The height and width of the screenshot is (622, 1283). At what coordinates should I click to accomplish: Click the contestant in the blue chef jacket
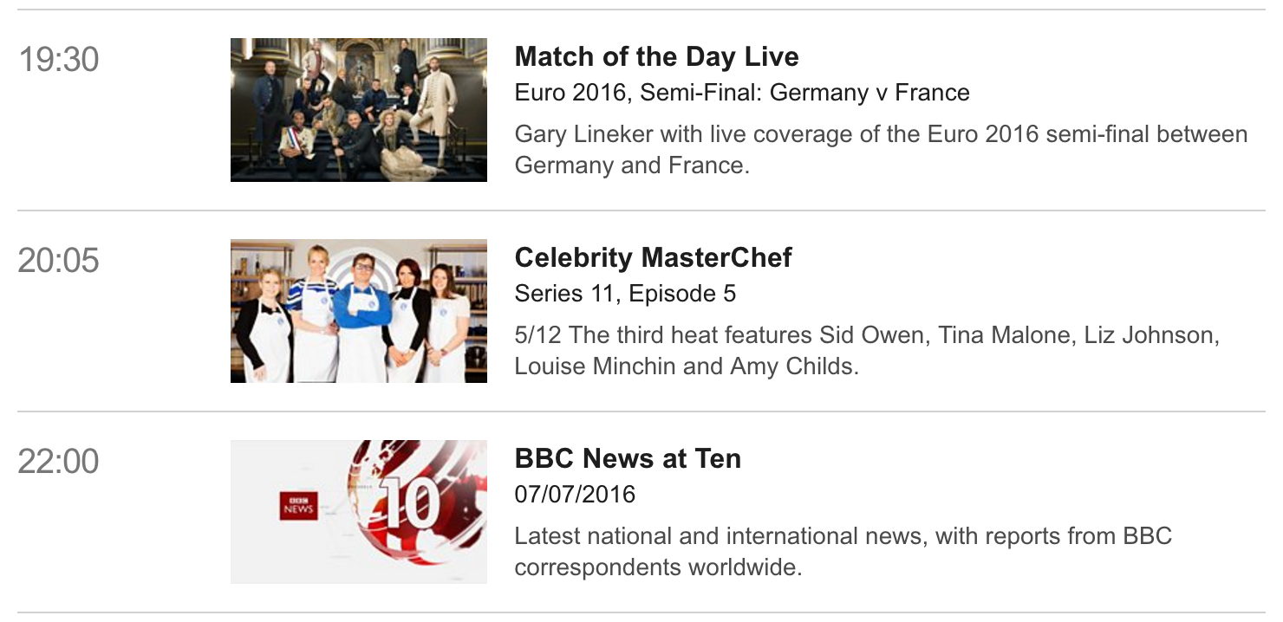coord(360,319)
